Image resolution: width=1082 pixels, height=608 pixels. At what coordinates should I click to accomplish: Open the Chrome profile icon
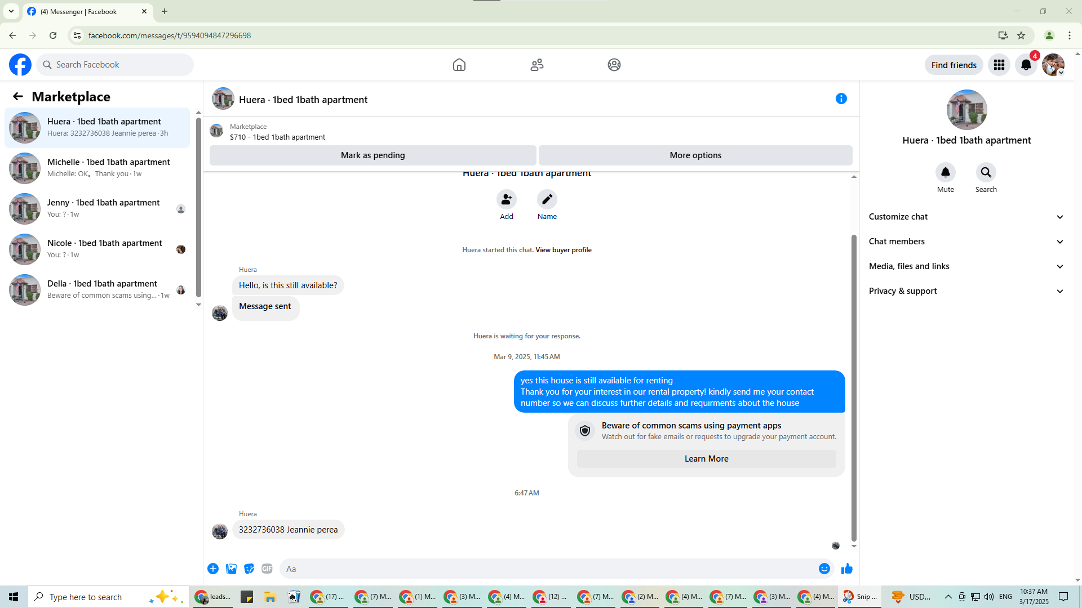click(x=1049, y=35)
